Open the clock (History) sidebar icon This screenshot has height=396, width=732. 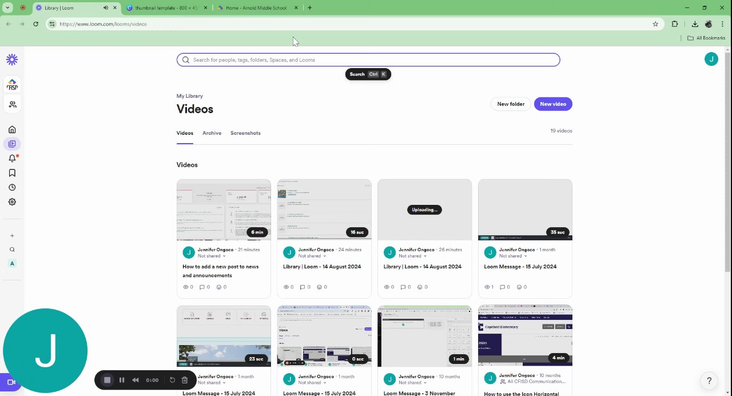click(x=12, y=187)
